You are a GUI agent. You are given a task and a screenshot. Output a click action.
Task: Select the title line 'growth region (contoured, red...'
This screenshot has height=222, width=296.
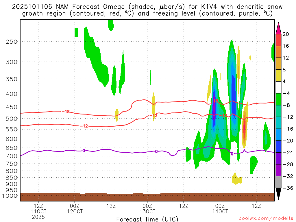tap(147, 14)
